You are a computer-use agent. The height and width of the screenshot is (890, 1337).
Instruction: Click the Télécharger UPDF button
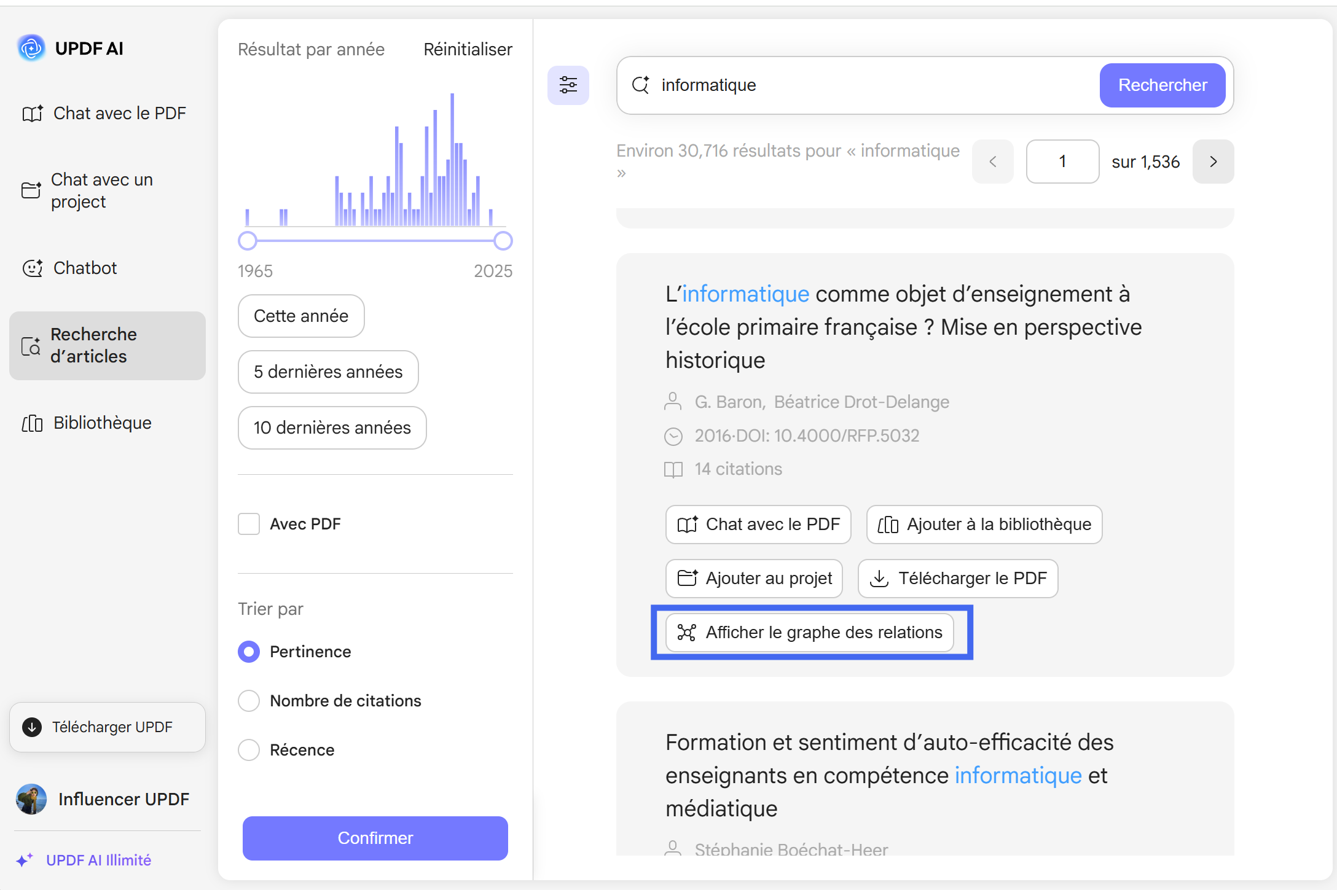pyautogui.click(x=108, y=727)
